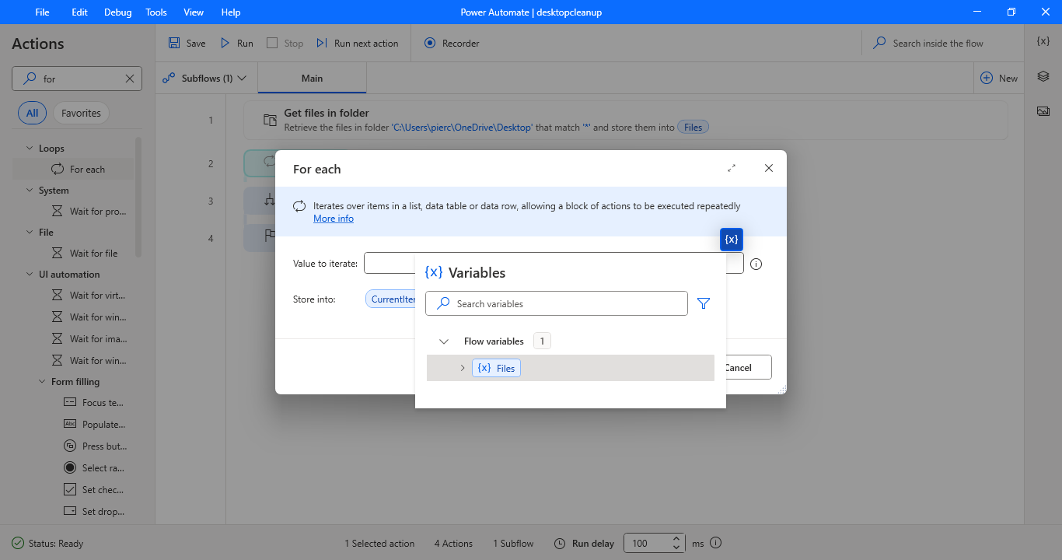Click the CurrentItem variable chip
The height and width of the screenshot is (560, 1062).
[390, 299]
